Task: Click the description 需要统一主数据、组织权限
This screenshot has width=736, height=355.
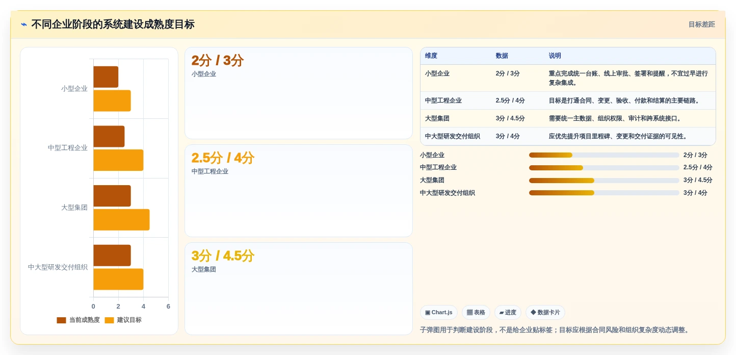Action: (x=615, y=118)
